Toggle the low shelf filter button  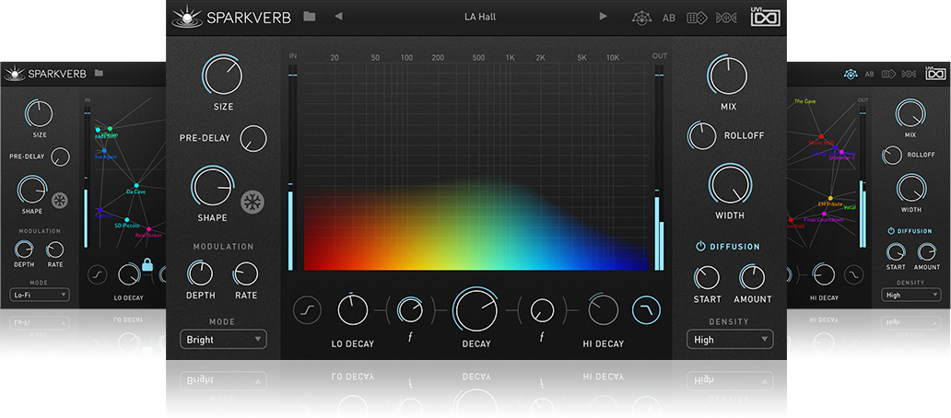307,311
